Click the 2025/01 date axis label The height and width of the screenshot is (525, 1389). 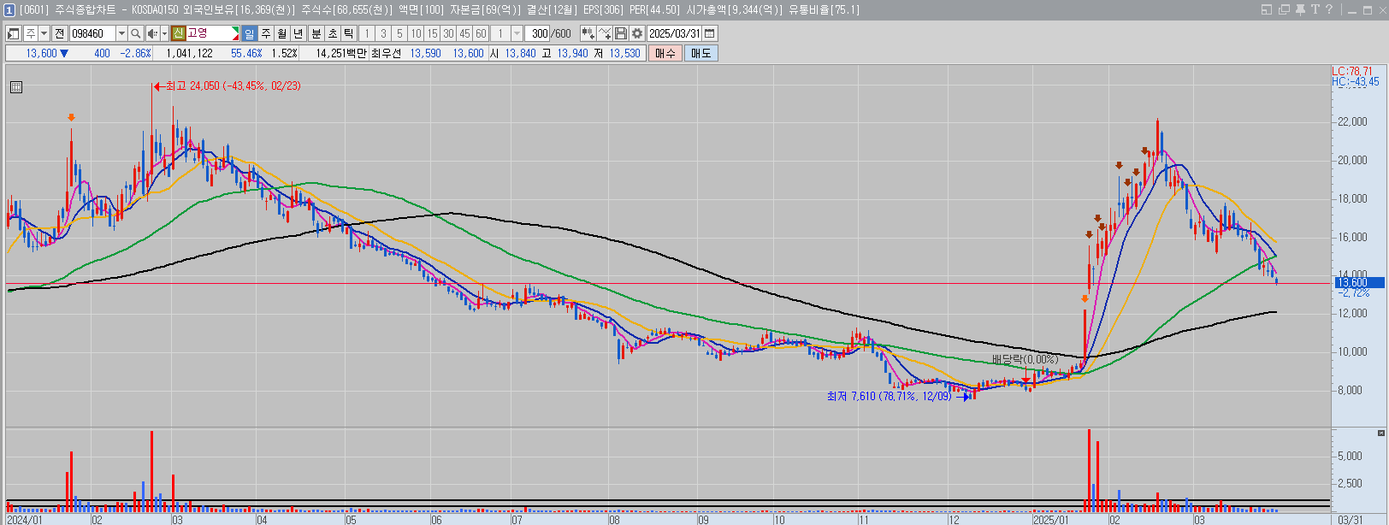(x=1050, y=519)
